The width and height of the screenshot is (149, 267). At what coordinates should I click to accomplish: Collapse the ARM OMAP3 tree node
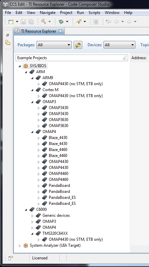point(32,102)
